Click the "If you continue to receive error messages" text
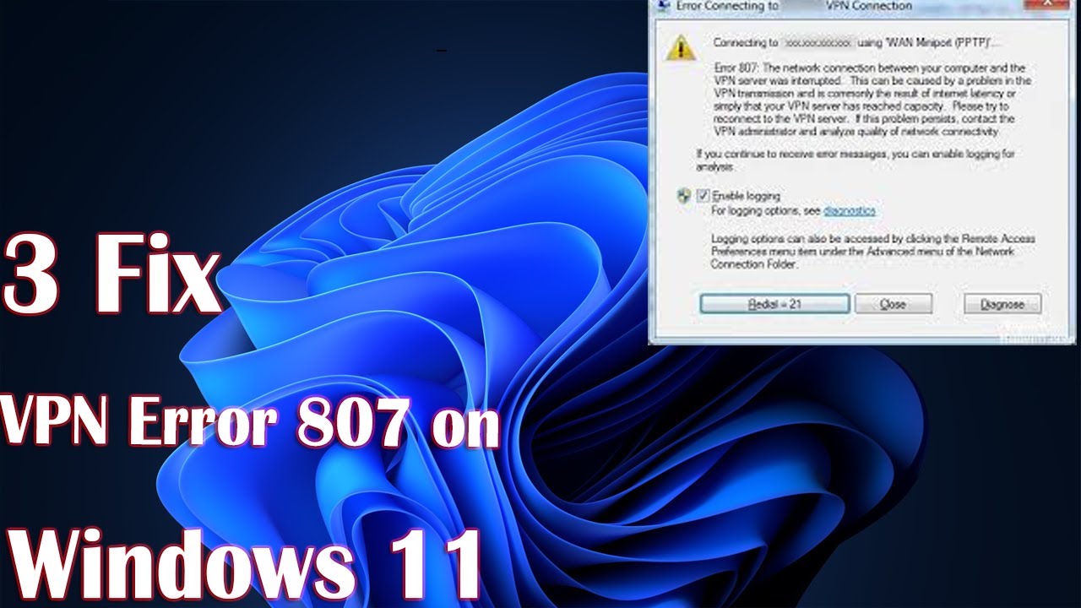Screen dimensions: 1081x608 [856, 160]
